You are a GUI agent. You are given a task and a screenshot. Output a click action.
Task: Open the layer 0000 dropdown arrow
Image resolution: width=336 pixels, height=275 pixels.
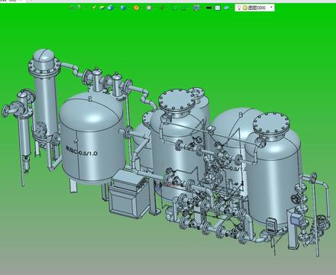(x=271, y=8)
